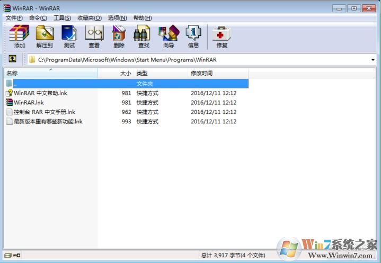
Task: Start the 向导 (Wizard) tool
Action: pos(169,36)
